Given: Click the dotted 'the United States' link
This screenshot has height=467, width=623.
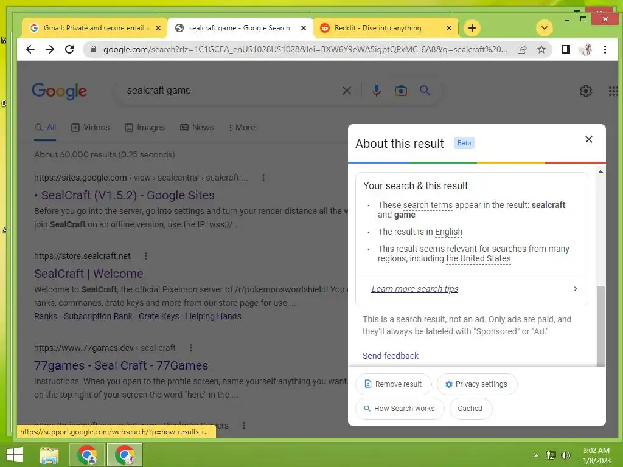Looking at the screenshot, I should point(478,259).
